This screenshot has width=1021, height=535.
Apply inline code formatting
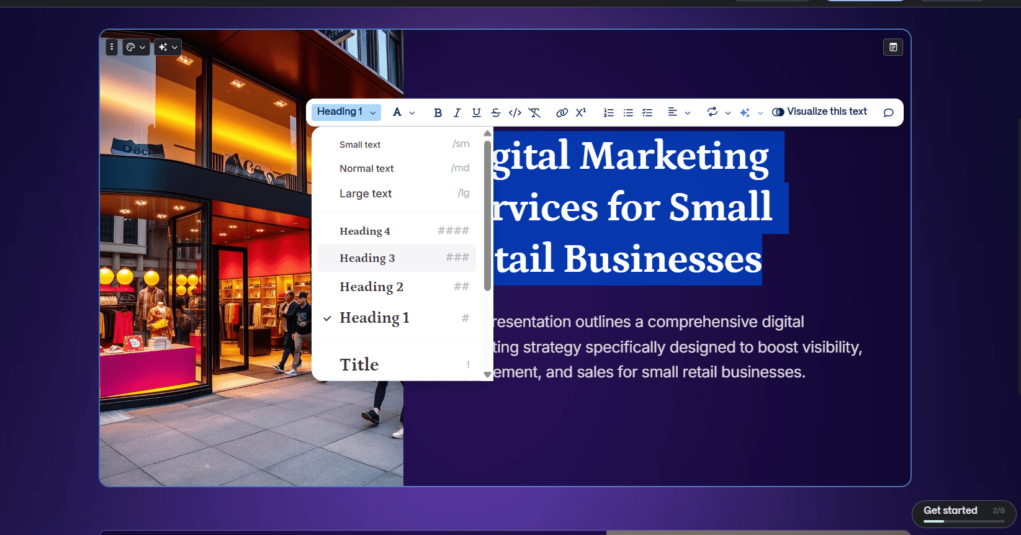click(515, 112)
